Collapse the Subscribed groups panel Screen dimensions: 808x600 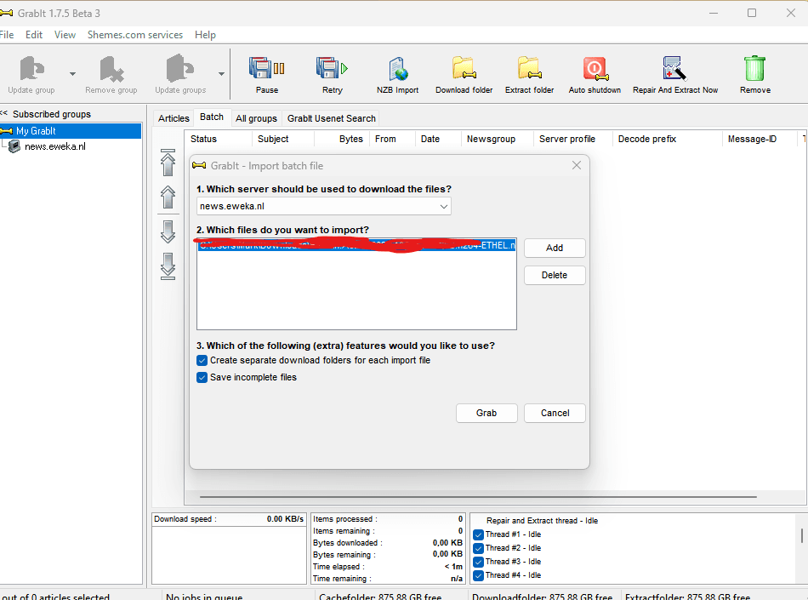click(x=4, y=114)
